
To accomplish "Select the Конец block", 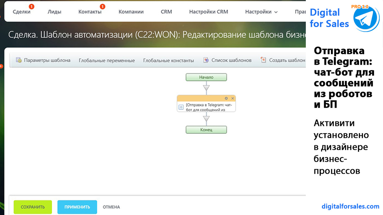I will pyautogui.click(x=206, y=130).
